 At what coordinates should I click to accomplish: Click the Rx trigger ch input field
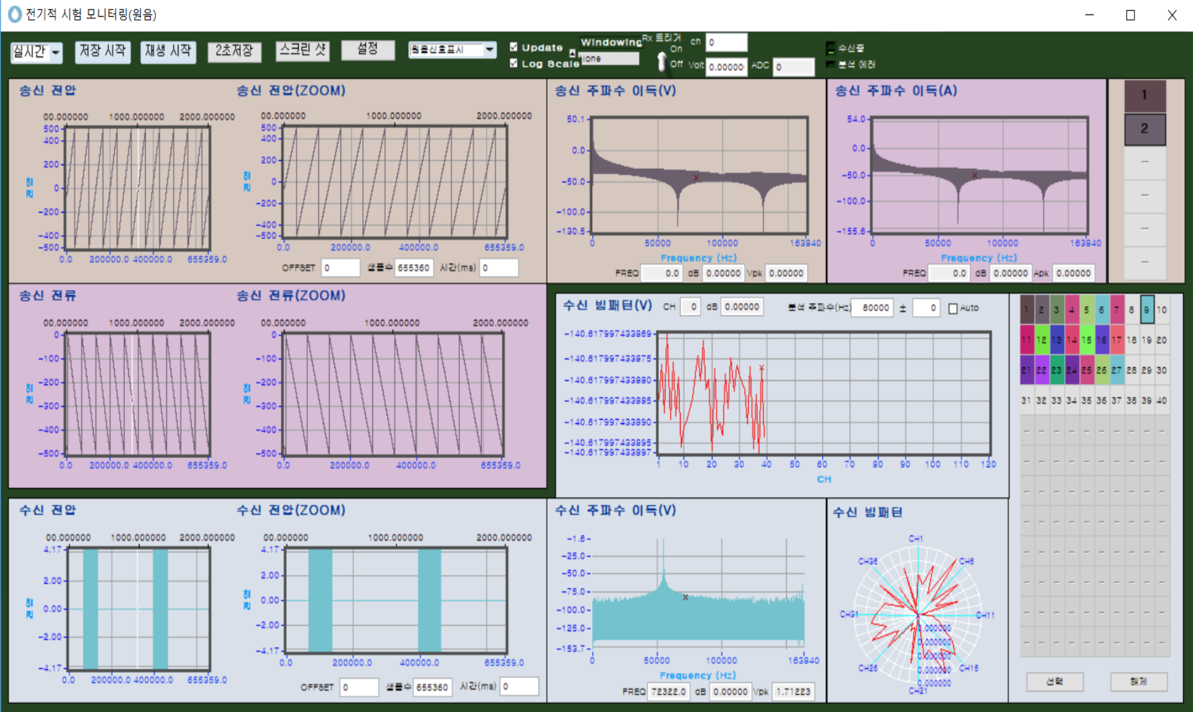coord(726,42)
